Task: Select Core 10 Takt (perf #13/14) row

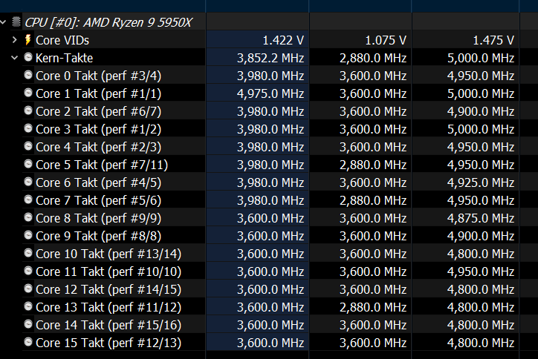Action: [x=269, y=254]
